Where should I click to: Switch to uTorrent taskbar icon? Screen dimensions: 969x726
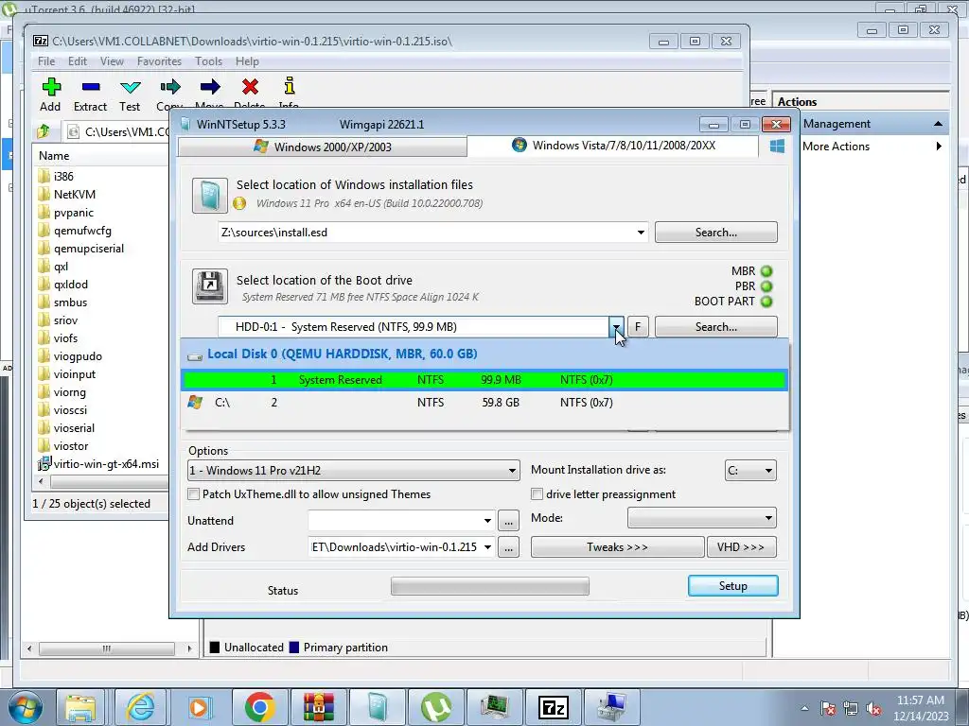435,707
